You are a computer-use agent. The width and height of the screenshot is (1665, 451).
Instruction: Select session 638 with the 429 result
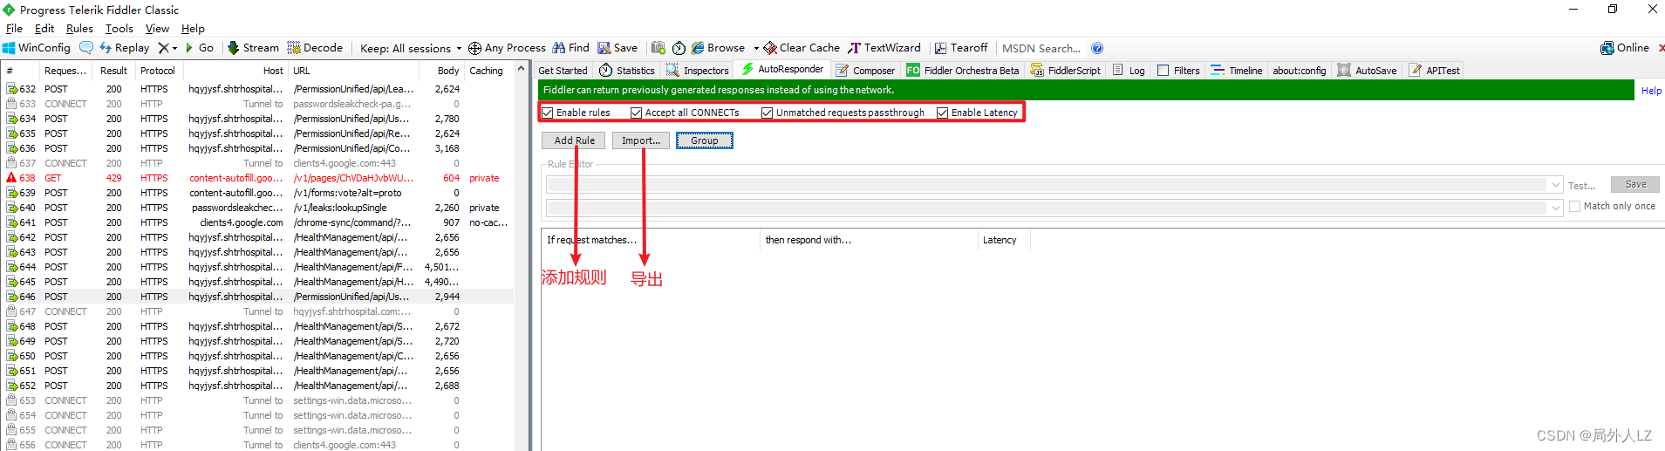(258, 178)
